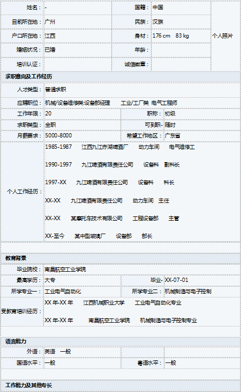
Task: Select the 姓名 name value field
Action: [x=77, y=8]
